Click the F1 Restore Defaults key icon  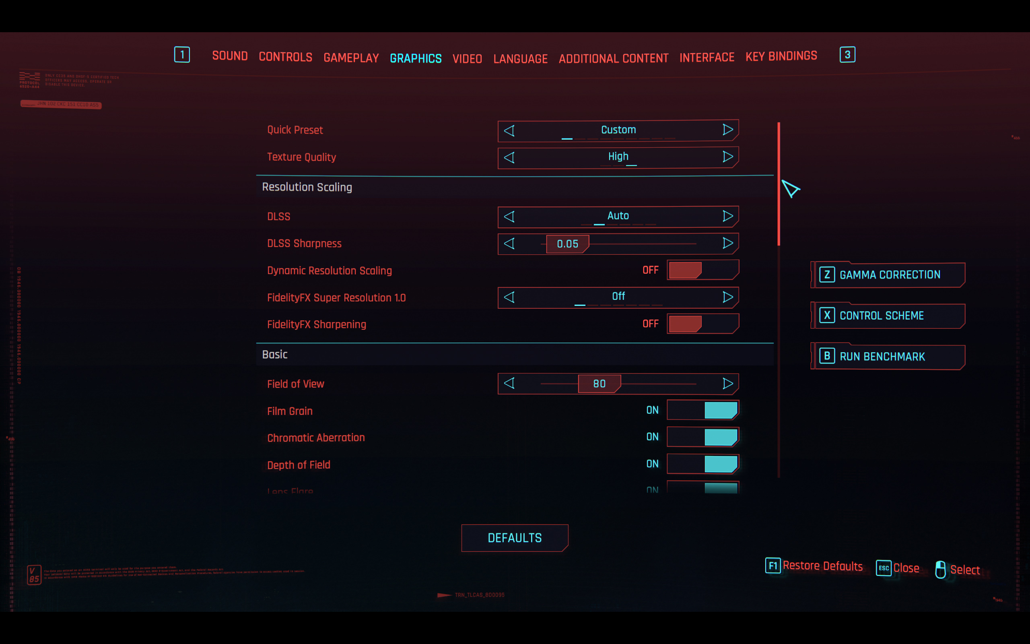click(x=772, y=566)
